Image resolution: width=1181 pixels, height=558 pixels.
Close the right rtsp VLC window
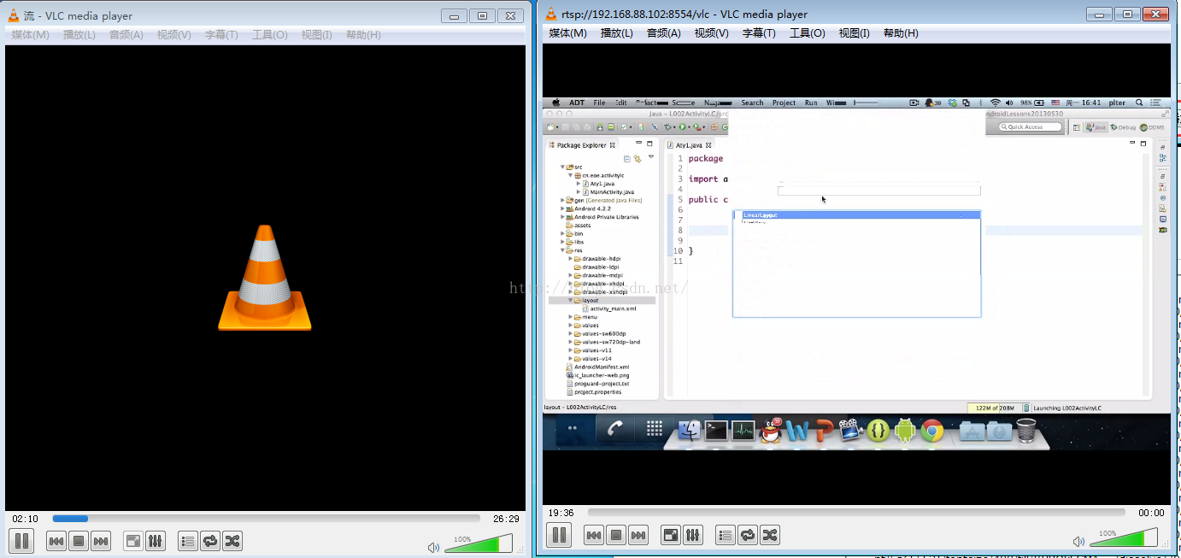(x=1155, y=13)
